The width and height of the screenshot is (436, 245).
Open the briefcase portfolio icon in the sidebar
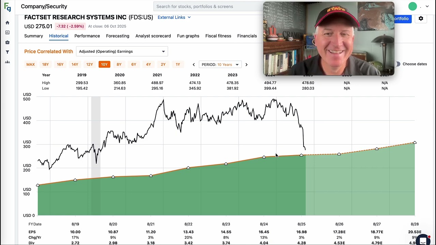[7, 43]
